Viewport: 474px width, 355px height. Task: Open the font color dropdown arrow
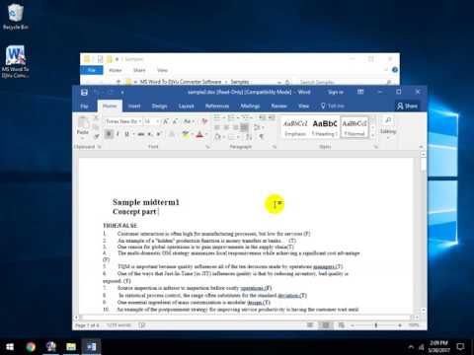[x=206, y=134]
